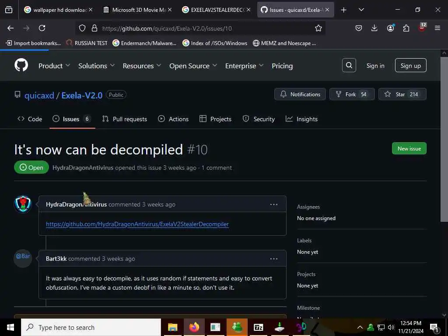The width and height of the screenshot is (448, 336).
Task: Open ExelaV2StealerDecompiler GitHub link
Action: 137,224
